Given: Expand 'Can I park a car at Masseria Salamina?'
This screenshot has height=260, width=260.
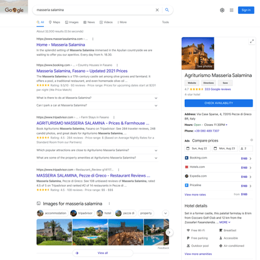Looking at the screenshot, I should 97,105.
